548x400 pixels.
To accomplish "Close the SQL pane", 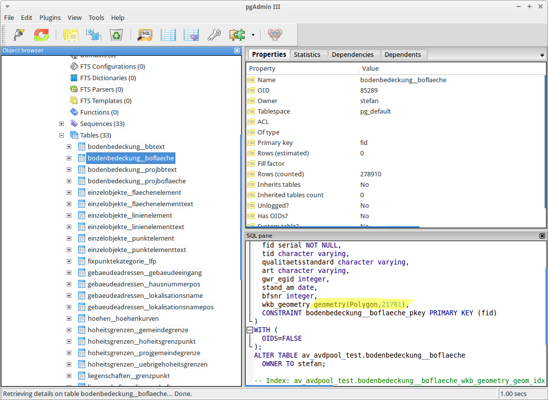I will [542, 236].
